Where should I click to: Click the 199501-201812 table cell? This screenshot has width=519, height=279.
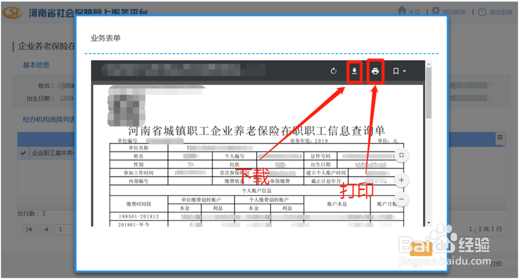tap(139, 217)
